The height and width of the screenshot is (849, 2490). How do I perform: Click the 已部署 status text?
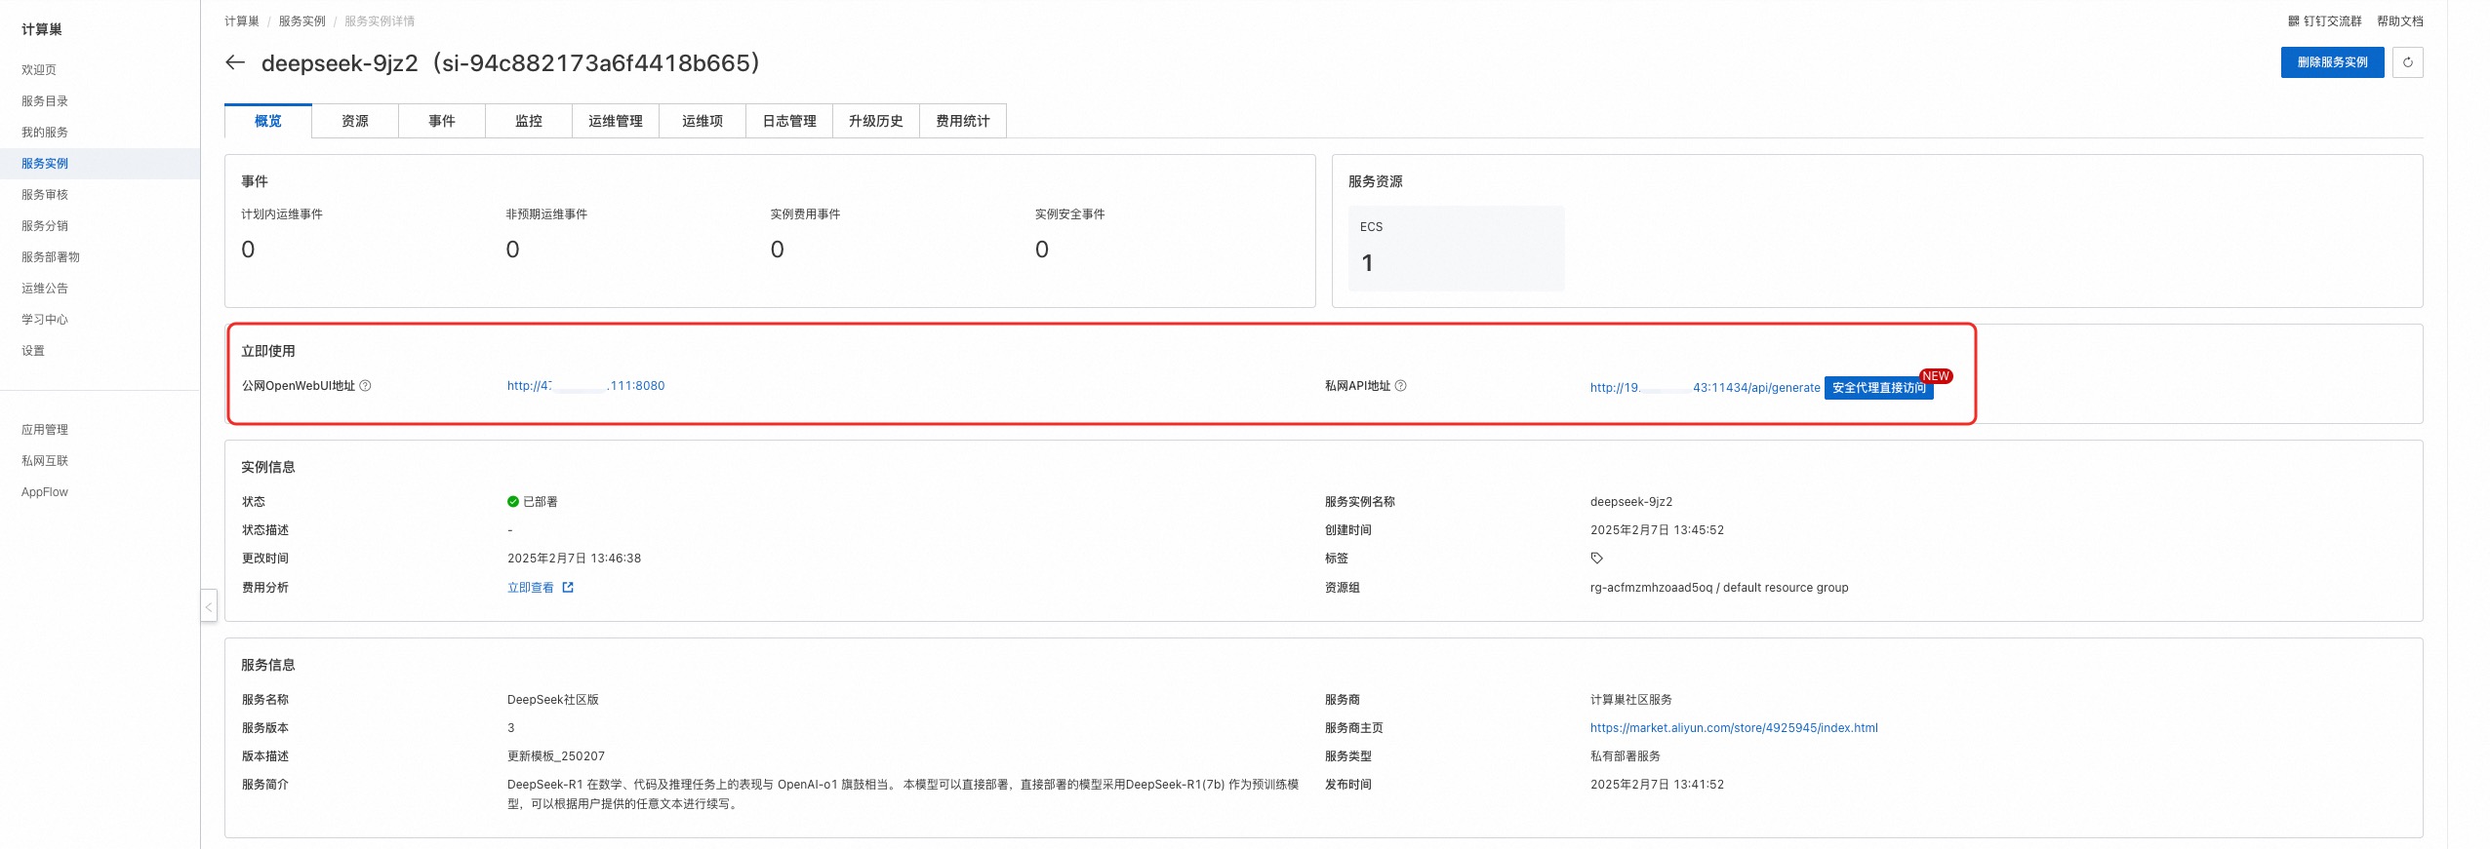click(x=541, y=502)
